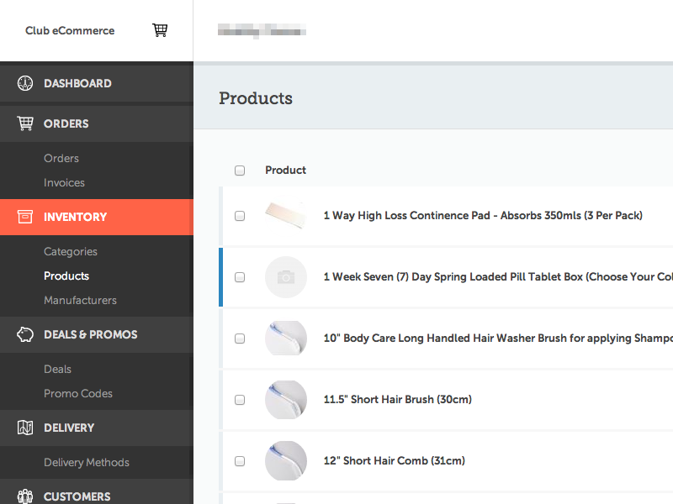The image size is (673, 504).
Task: Check the 12" Short Hair Comb checkbox
Action: pyautogui.click(x=240, y=460)
